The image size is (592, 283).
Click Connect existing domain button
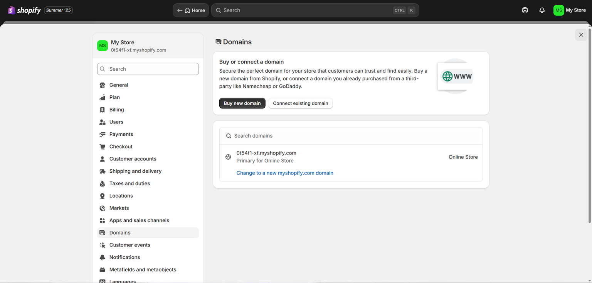301,103
